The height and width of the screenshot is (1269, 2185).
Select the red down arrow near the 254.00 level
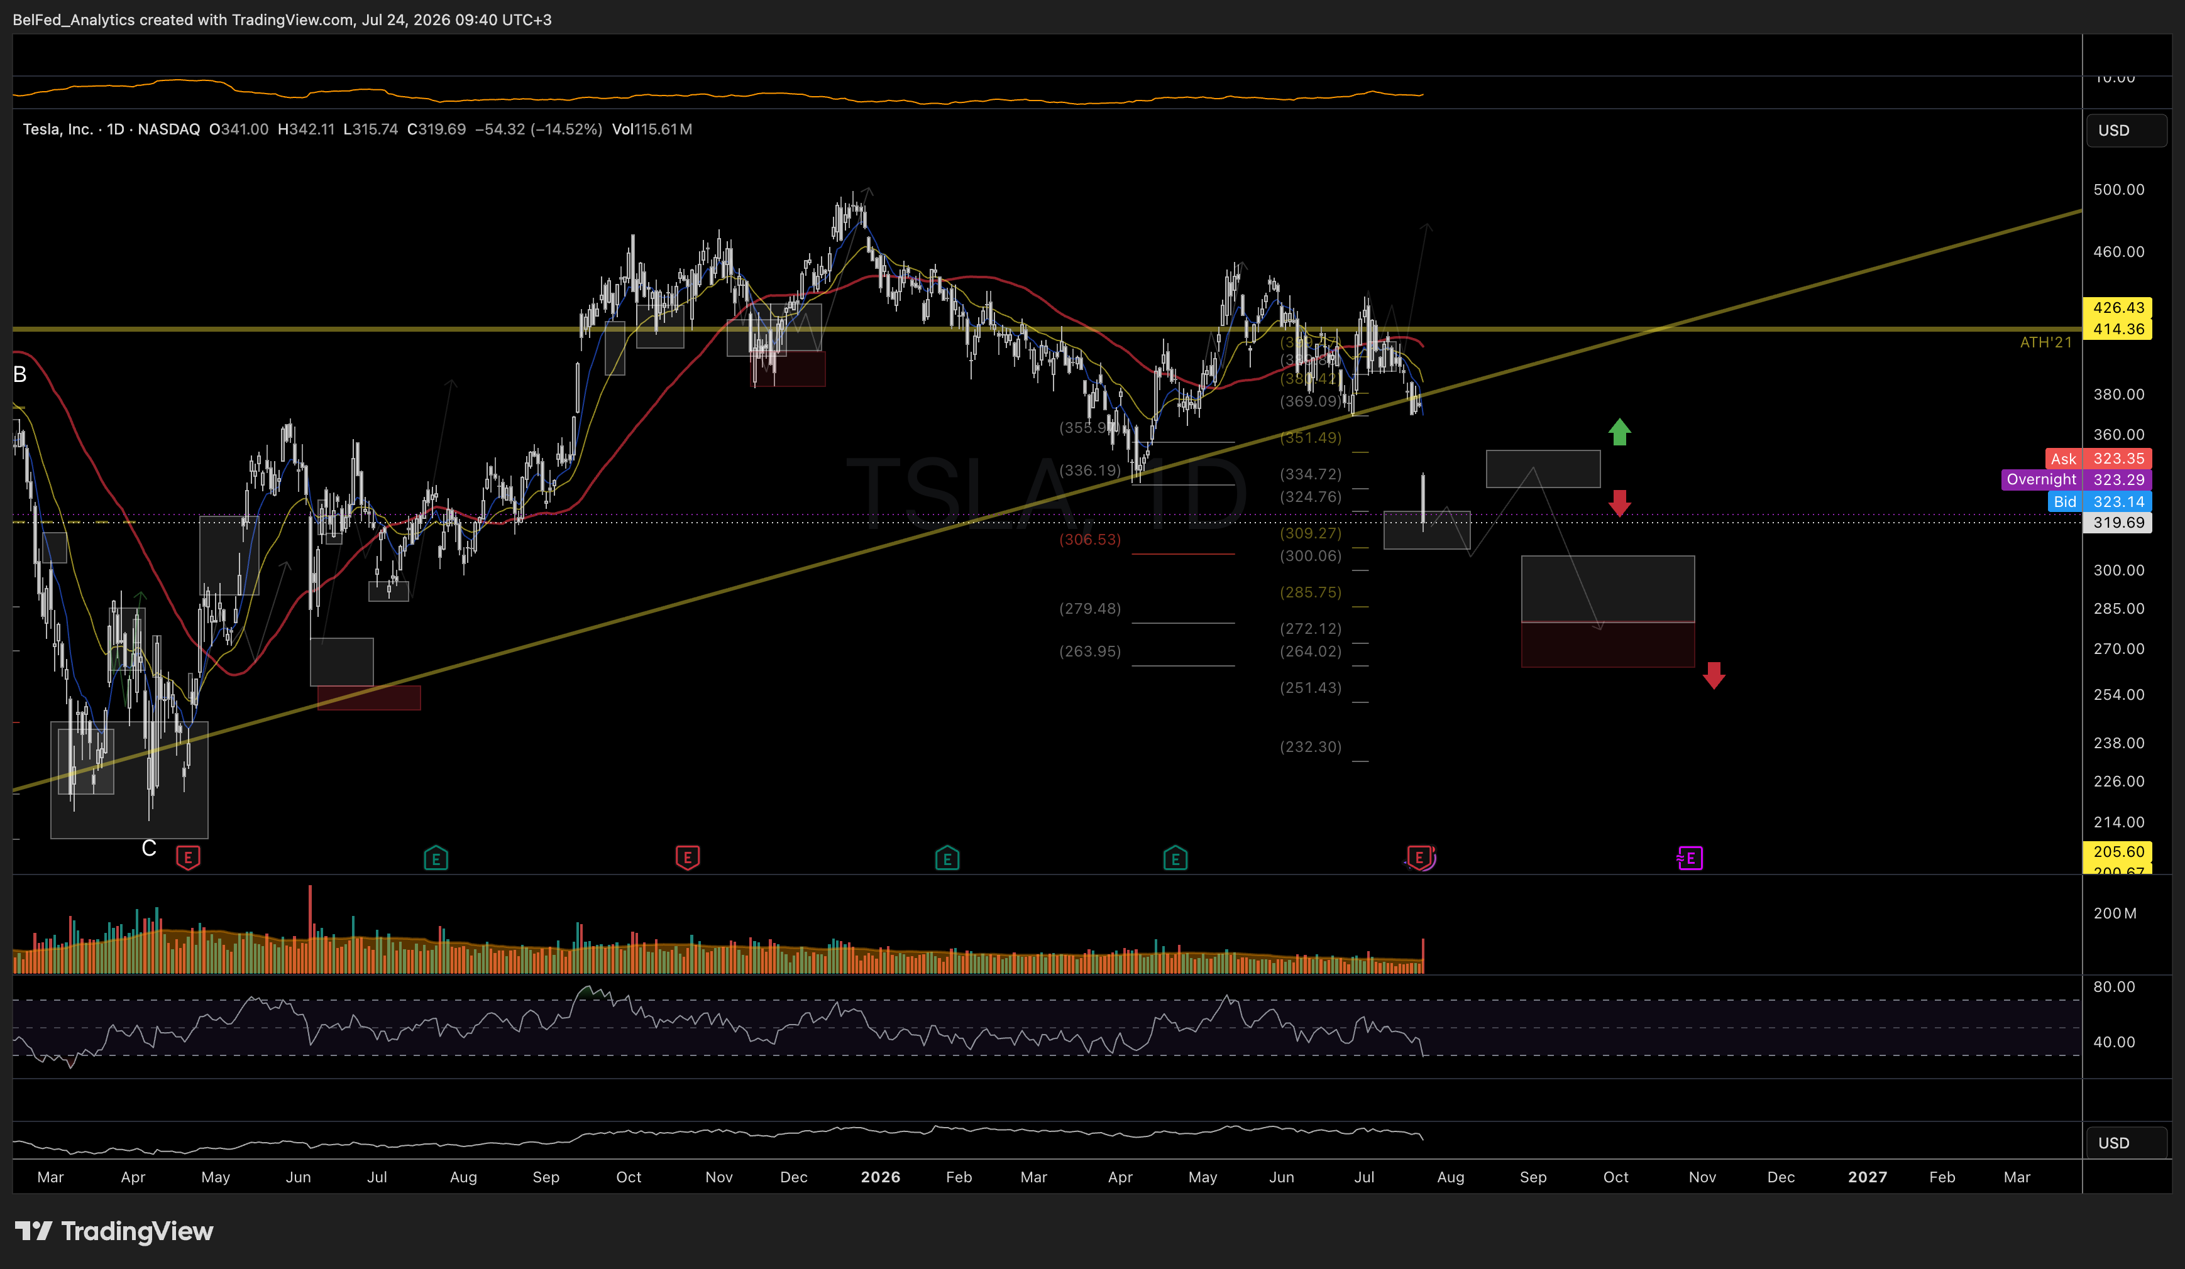click(x=1714, y=675)
